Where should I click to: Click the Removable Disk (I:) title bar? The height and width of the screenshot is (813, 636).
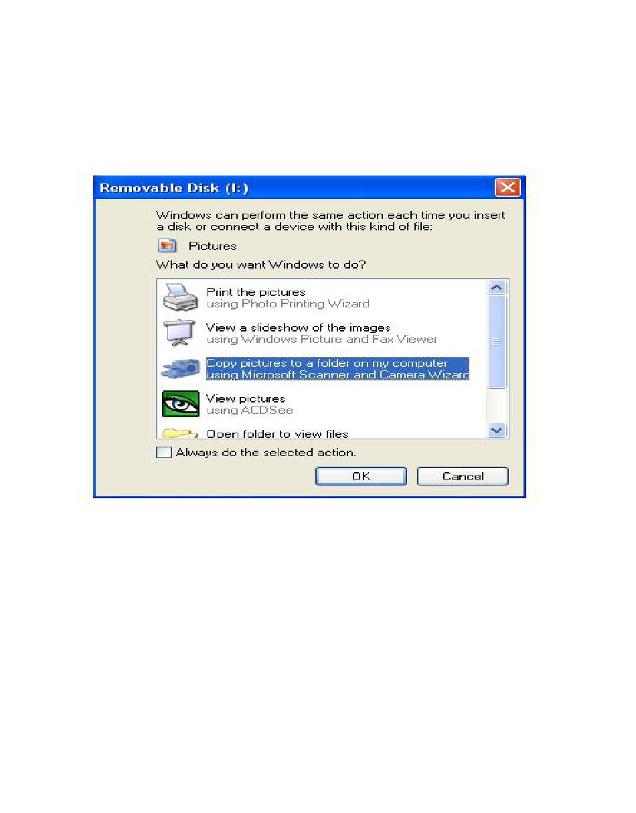(x=295, y=188)
